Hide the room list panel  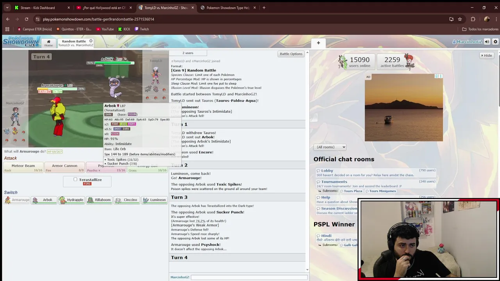pyautogui.click(x=487, y=55)
